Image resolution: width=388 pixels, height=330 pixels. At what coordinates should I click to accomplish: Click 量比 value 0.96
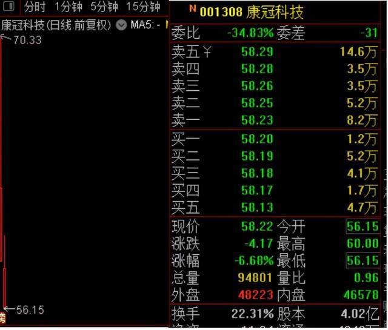tap(366, 277)
